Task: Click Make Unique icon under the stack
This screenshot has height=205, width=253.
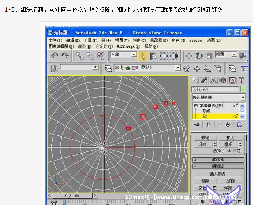Action: (220, 125)
